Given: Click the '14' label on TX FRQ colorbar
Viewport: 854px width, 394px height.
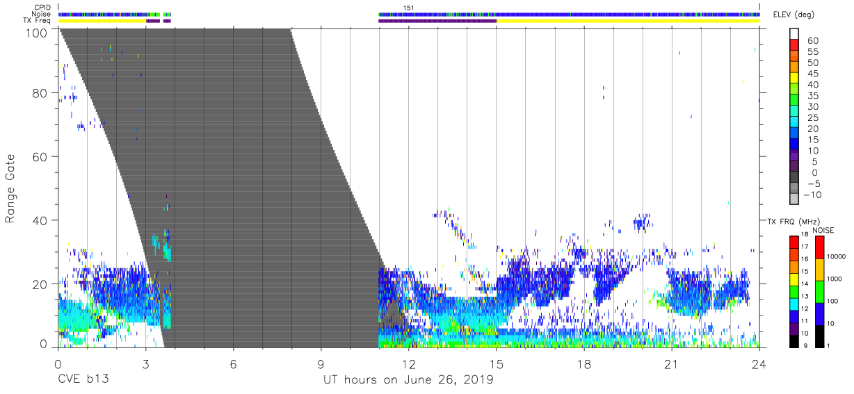Looking at the screenshot, I should [805, 284].
